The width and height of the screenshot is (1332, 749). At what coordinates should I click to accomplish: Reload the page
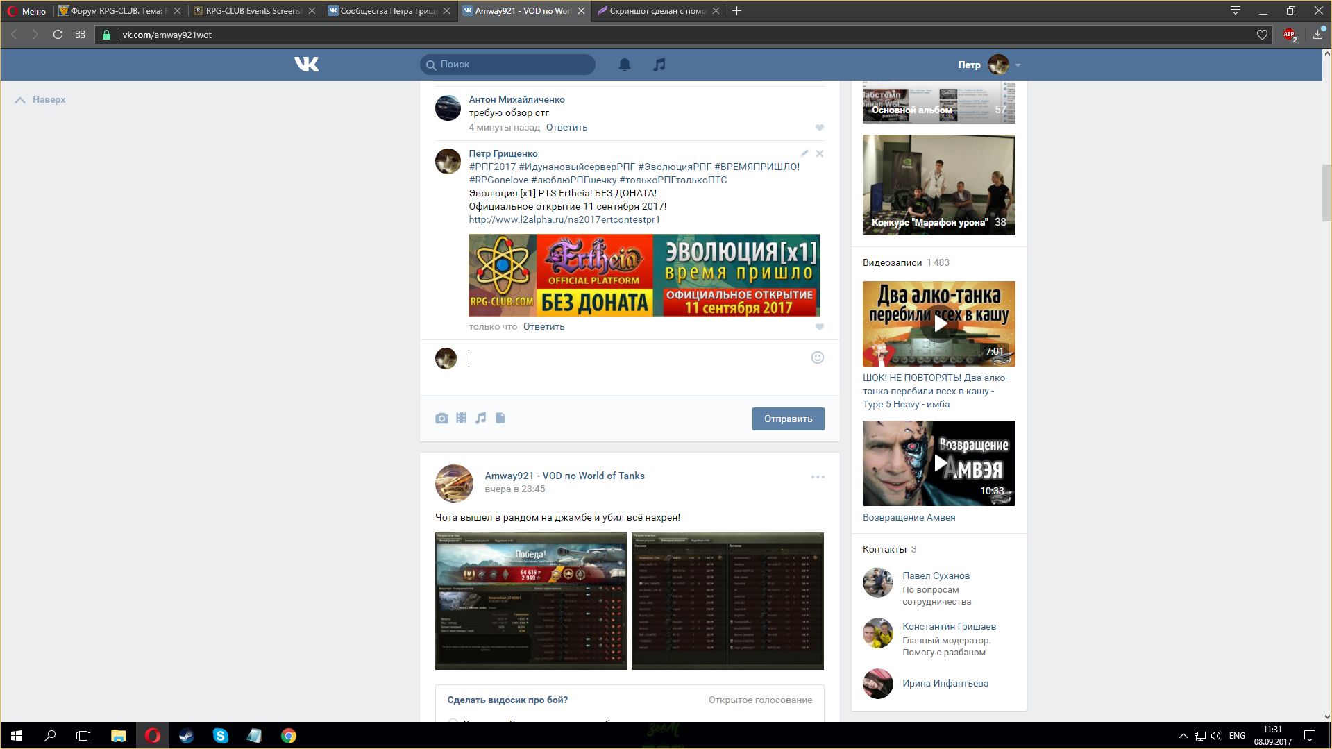tap(58, 35)
